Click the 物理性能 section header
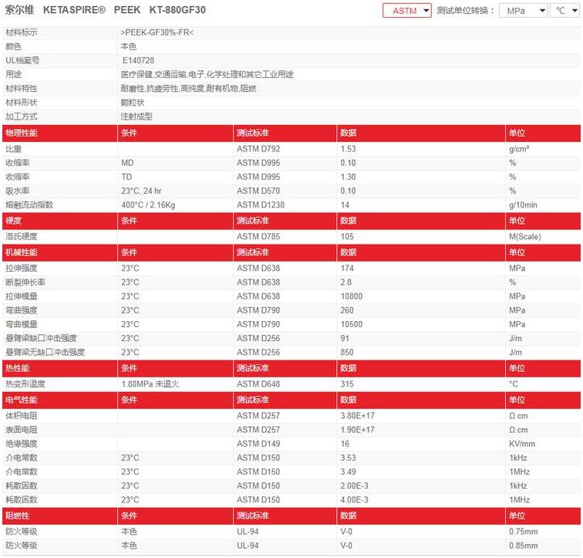Image resolution: width=583 pixels, height=558 pixels. (x=22, y=134)
